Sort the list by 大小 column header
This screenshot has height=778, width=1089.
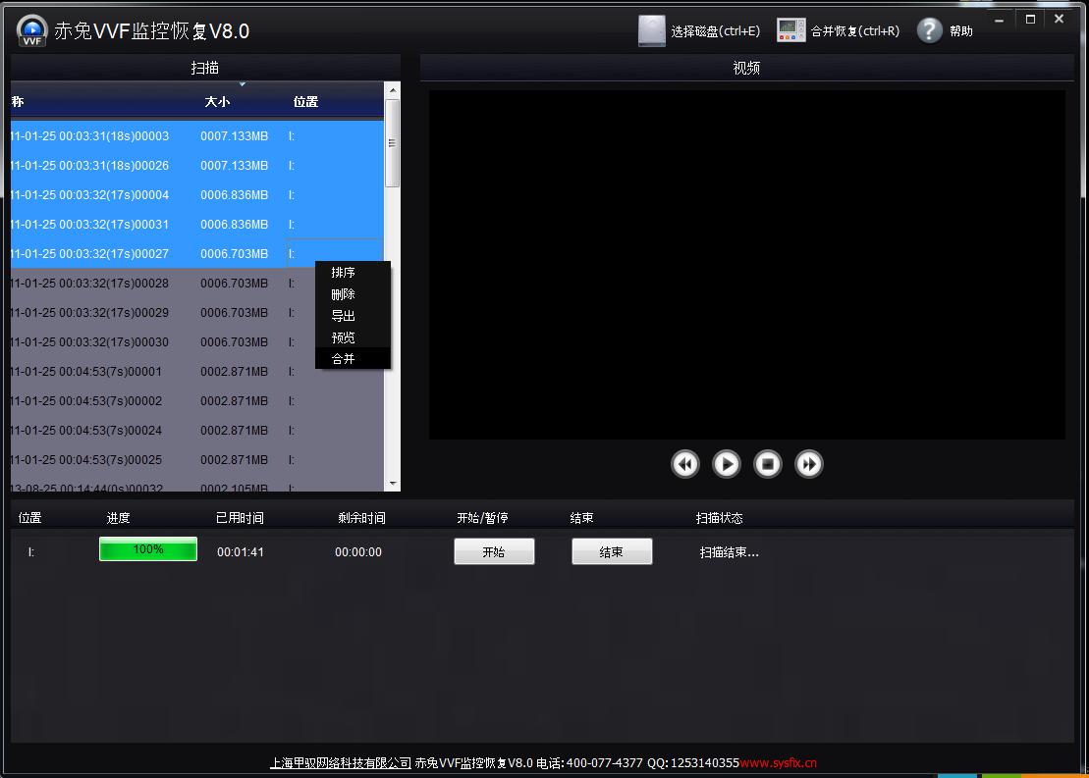tap(217, 102)
